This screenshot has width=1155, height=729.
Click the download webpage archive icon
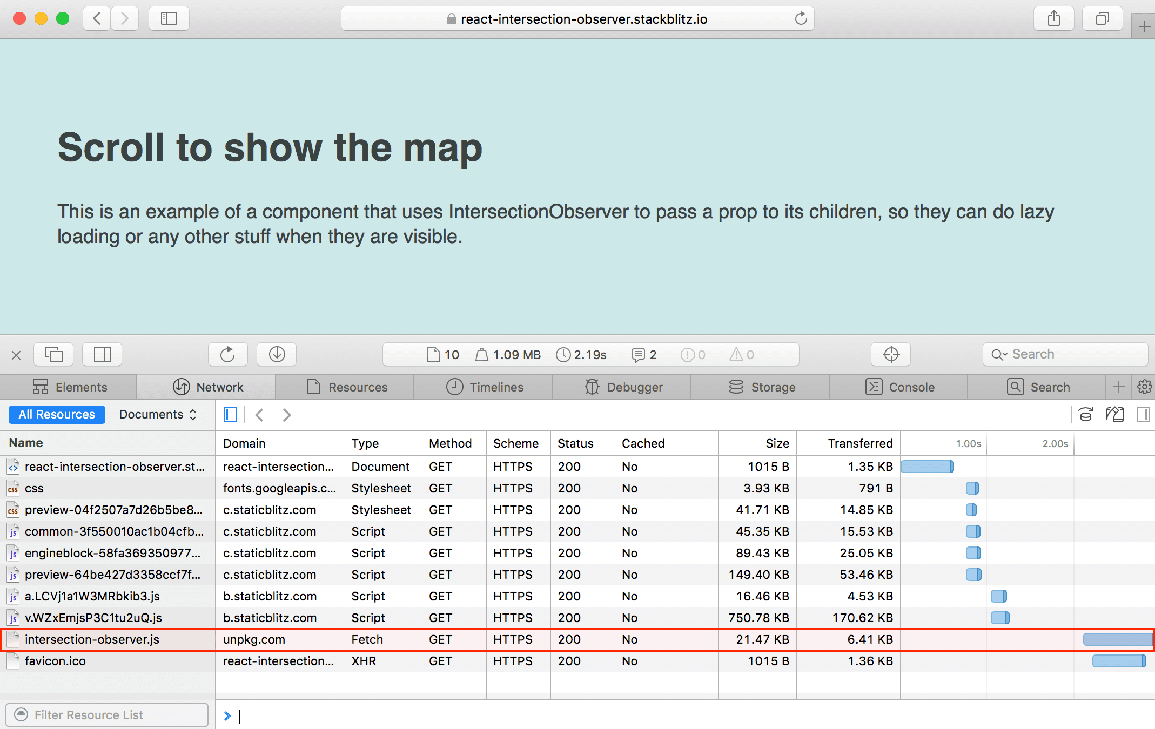(x=276, y=354)
